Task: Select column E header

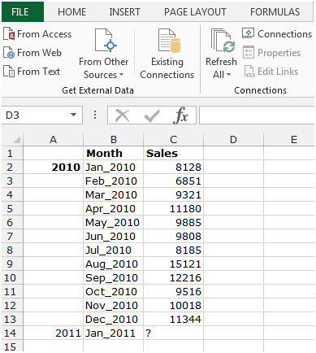Action: click(x=289, y=140)
